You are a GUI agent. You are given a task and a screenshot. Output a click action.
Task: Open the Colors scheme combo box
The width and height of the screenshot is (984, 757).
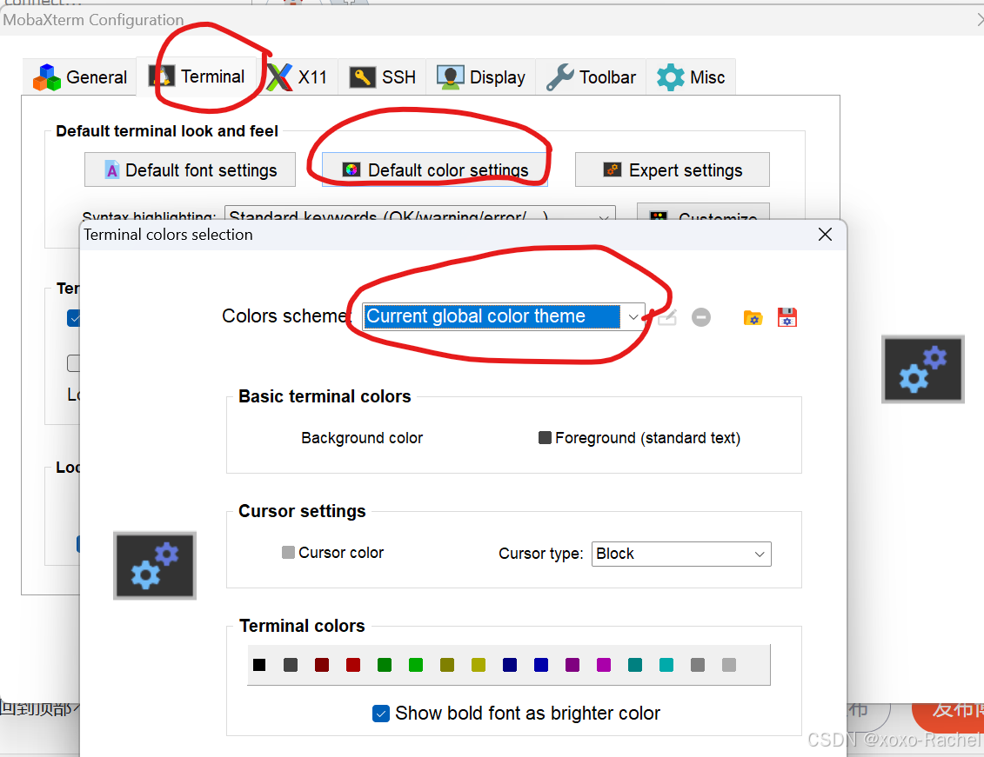(x=503, y=316)
